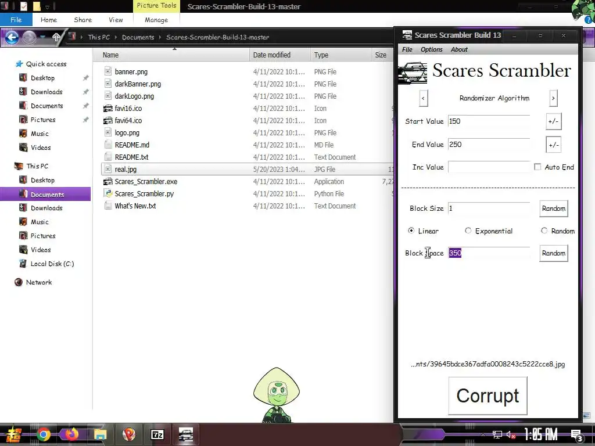The image size is (595, 446).
Task: Click the Network icon in navigation pane
Action: (x=18, y=282)
